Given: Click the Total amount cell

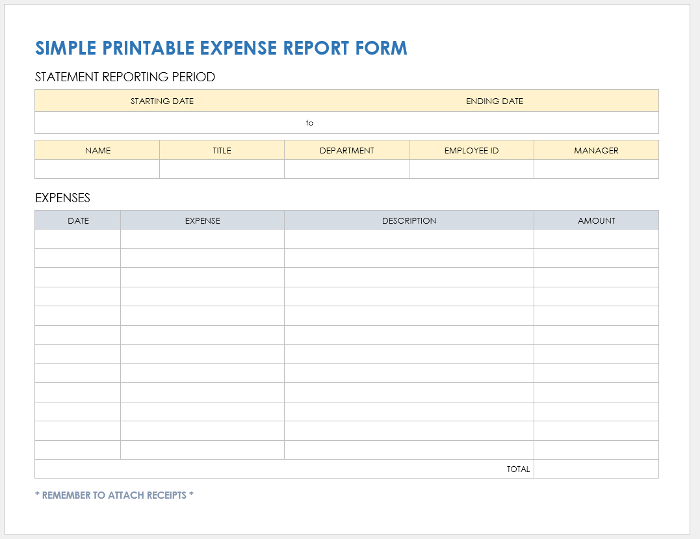Looking at the screenshot, I should (x=595, y=469).
